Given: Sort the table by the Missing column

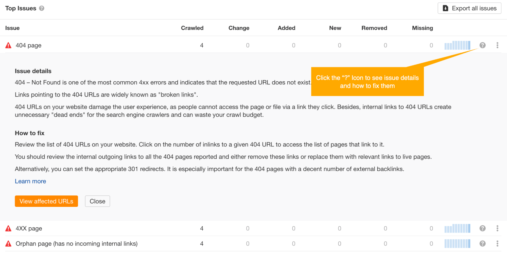Looking at the screenshot, I should pyautogui.click(x=422, y=28).
